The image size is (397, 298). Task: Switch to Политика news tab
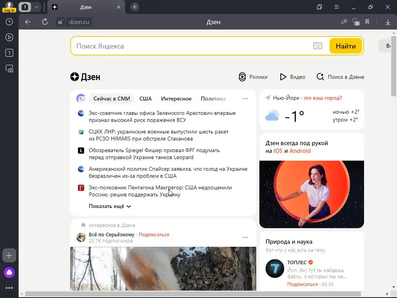point(213,99)
